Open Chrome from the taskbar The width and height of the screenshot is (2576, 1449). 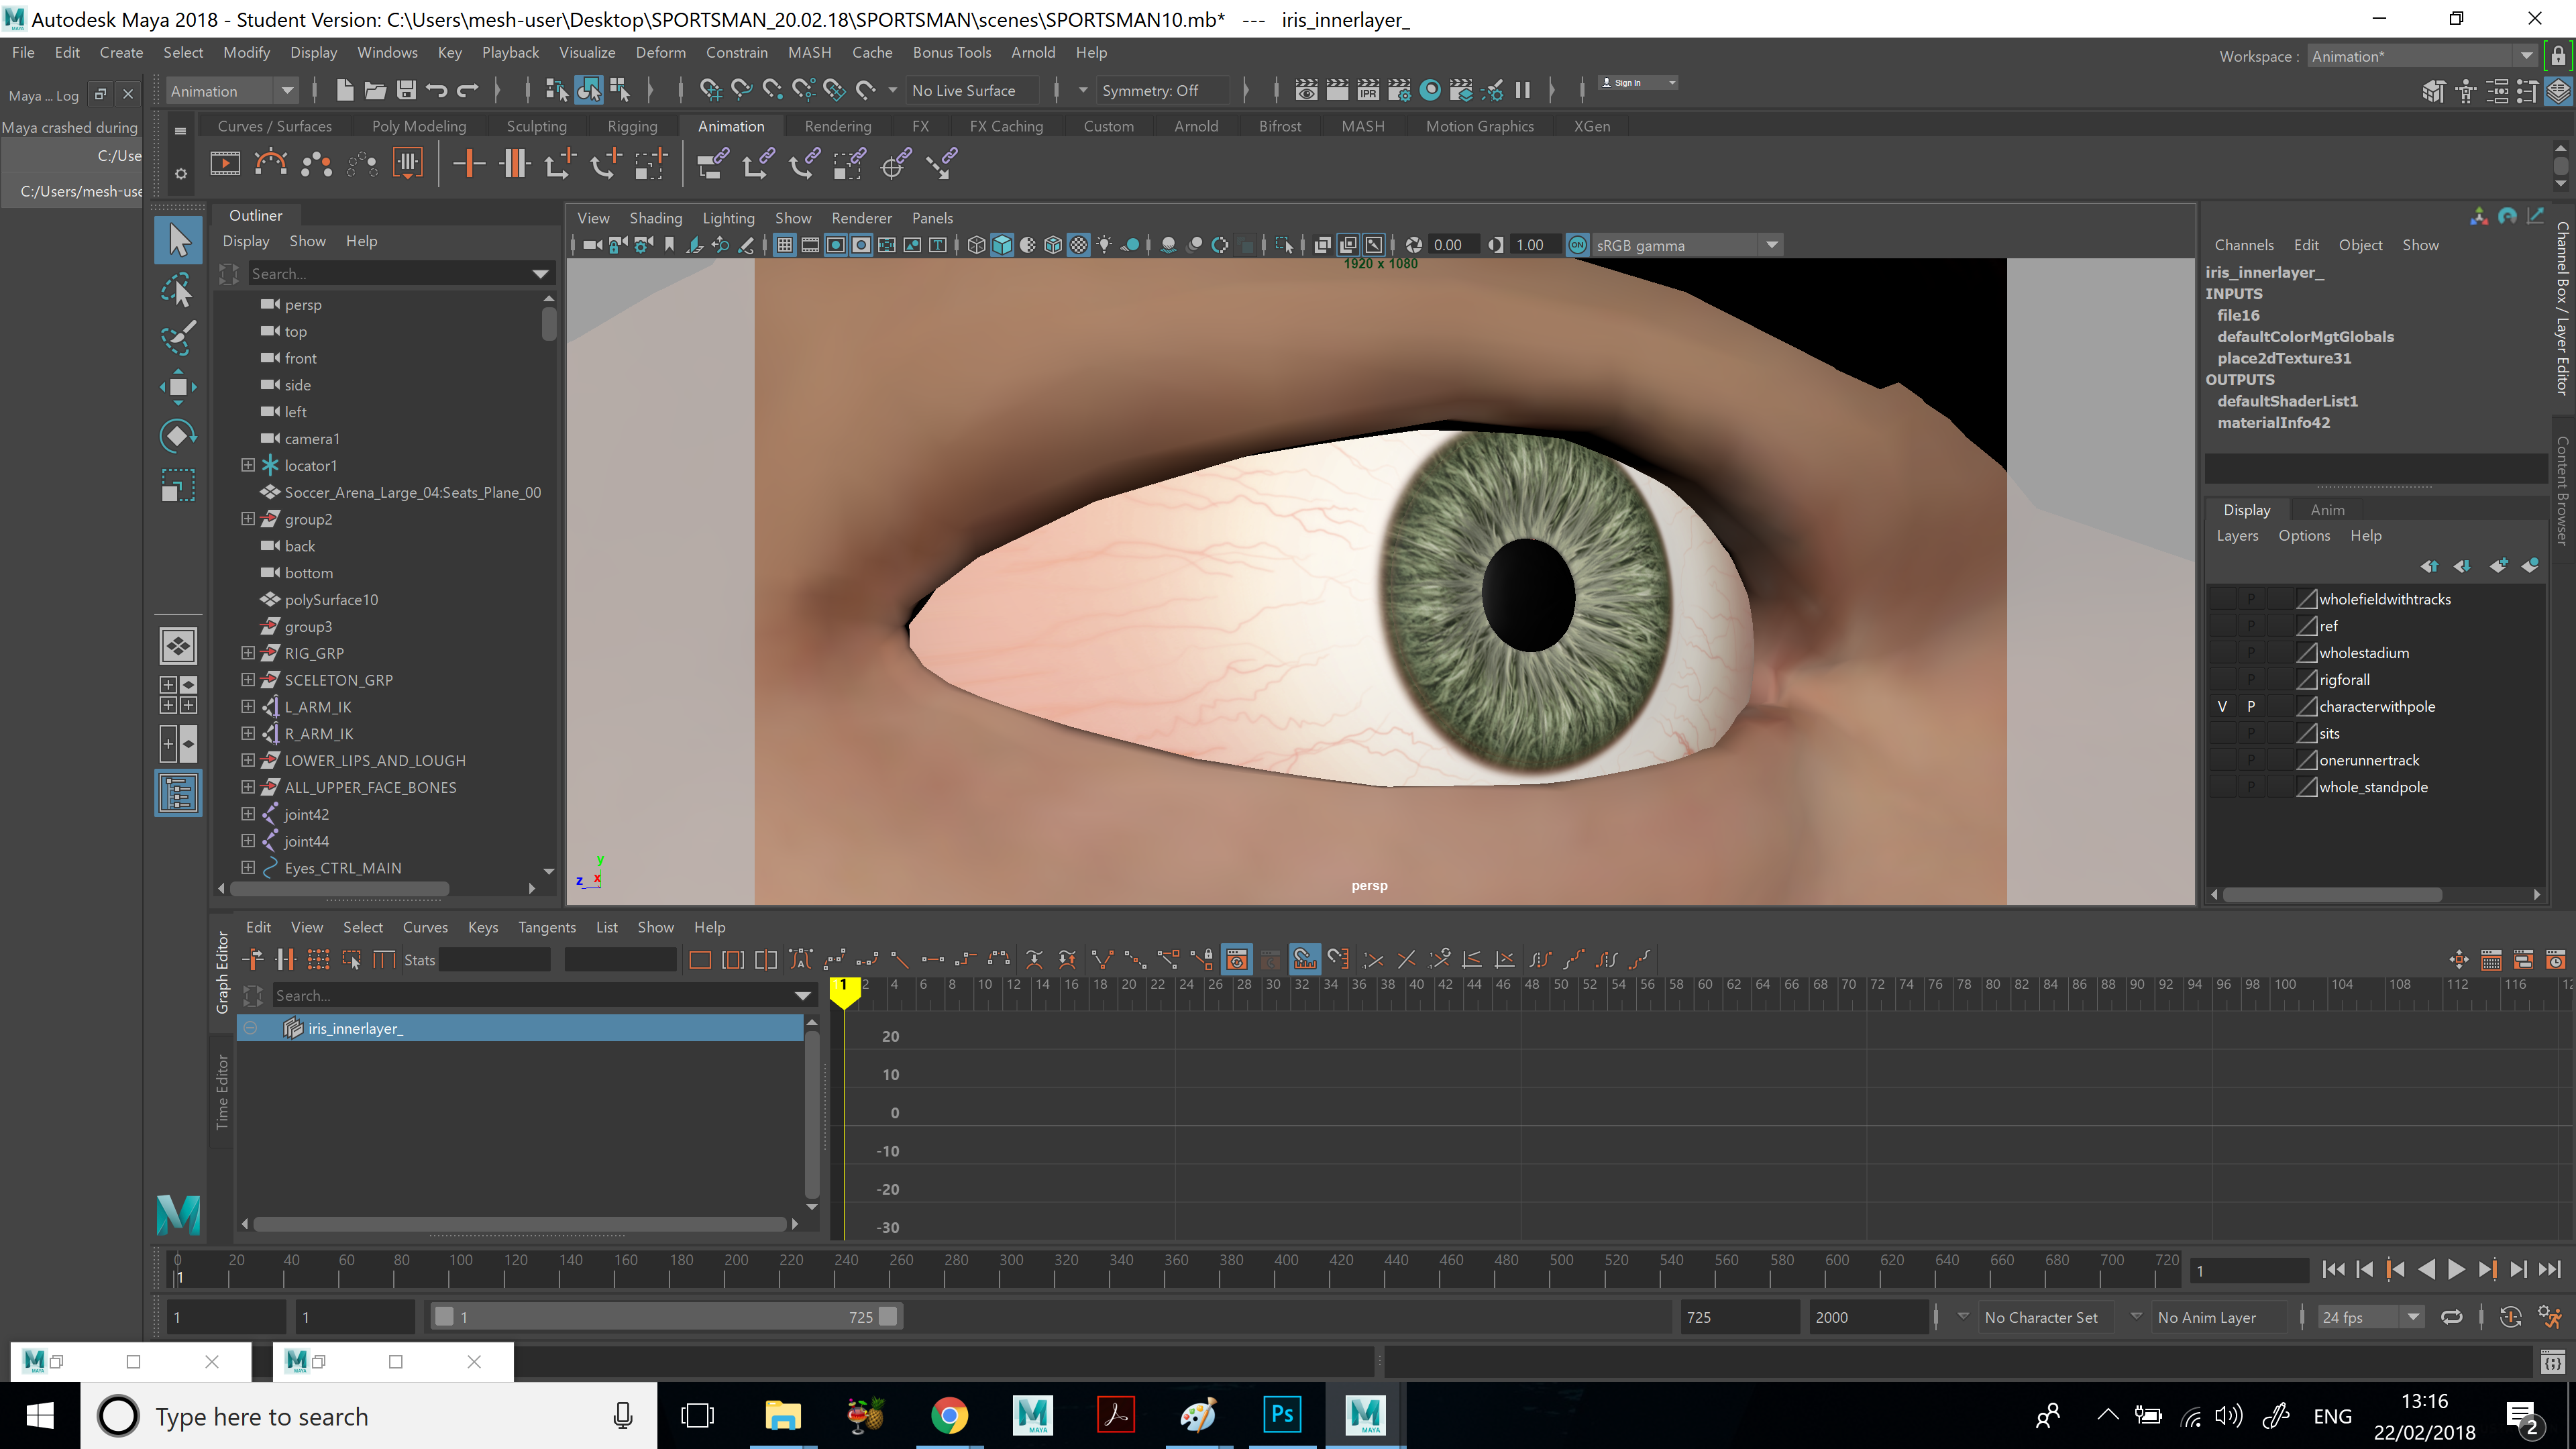pos(949,1415)
